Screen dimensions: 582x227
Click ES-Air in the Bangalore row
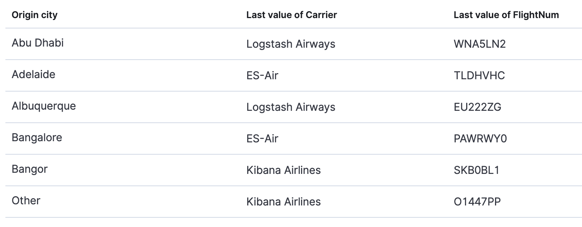click(262, 139)
